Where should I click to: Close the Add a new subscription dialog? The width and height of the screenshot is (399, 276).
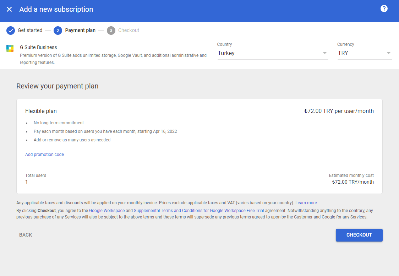point(9,9)
